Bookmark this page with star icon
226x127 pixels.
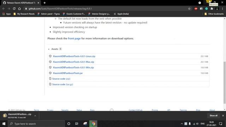(x=189, y=8)
